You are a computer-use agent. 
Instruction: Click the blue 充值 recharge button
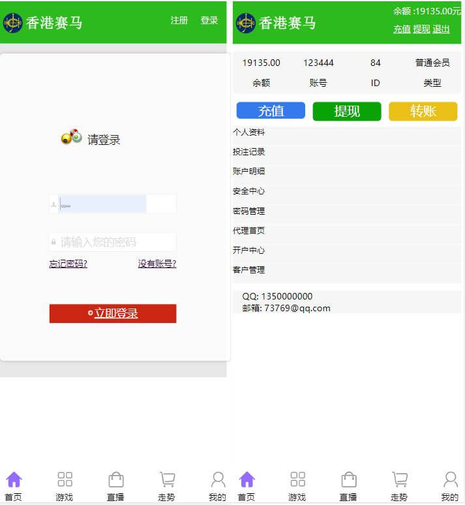271,111
